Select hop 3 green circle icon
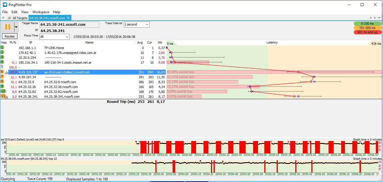This screenshot has height=182, width=383. pos(2,57)
